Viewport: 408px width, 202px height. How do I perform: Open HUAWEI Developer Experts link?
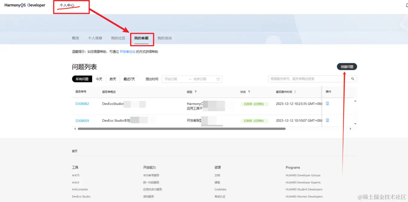coord(303,182)
